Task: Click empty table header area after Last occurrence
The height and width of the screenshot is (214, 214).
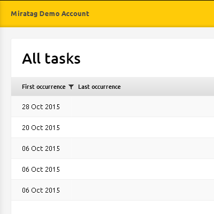Action: (x=167, y=87)
